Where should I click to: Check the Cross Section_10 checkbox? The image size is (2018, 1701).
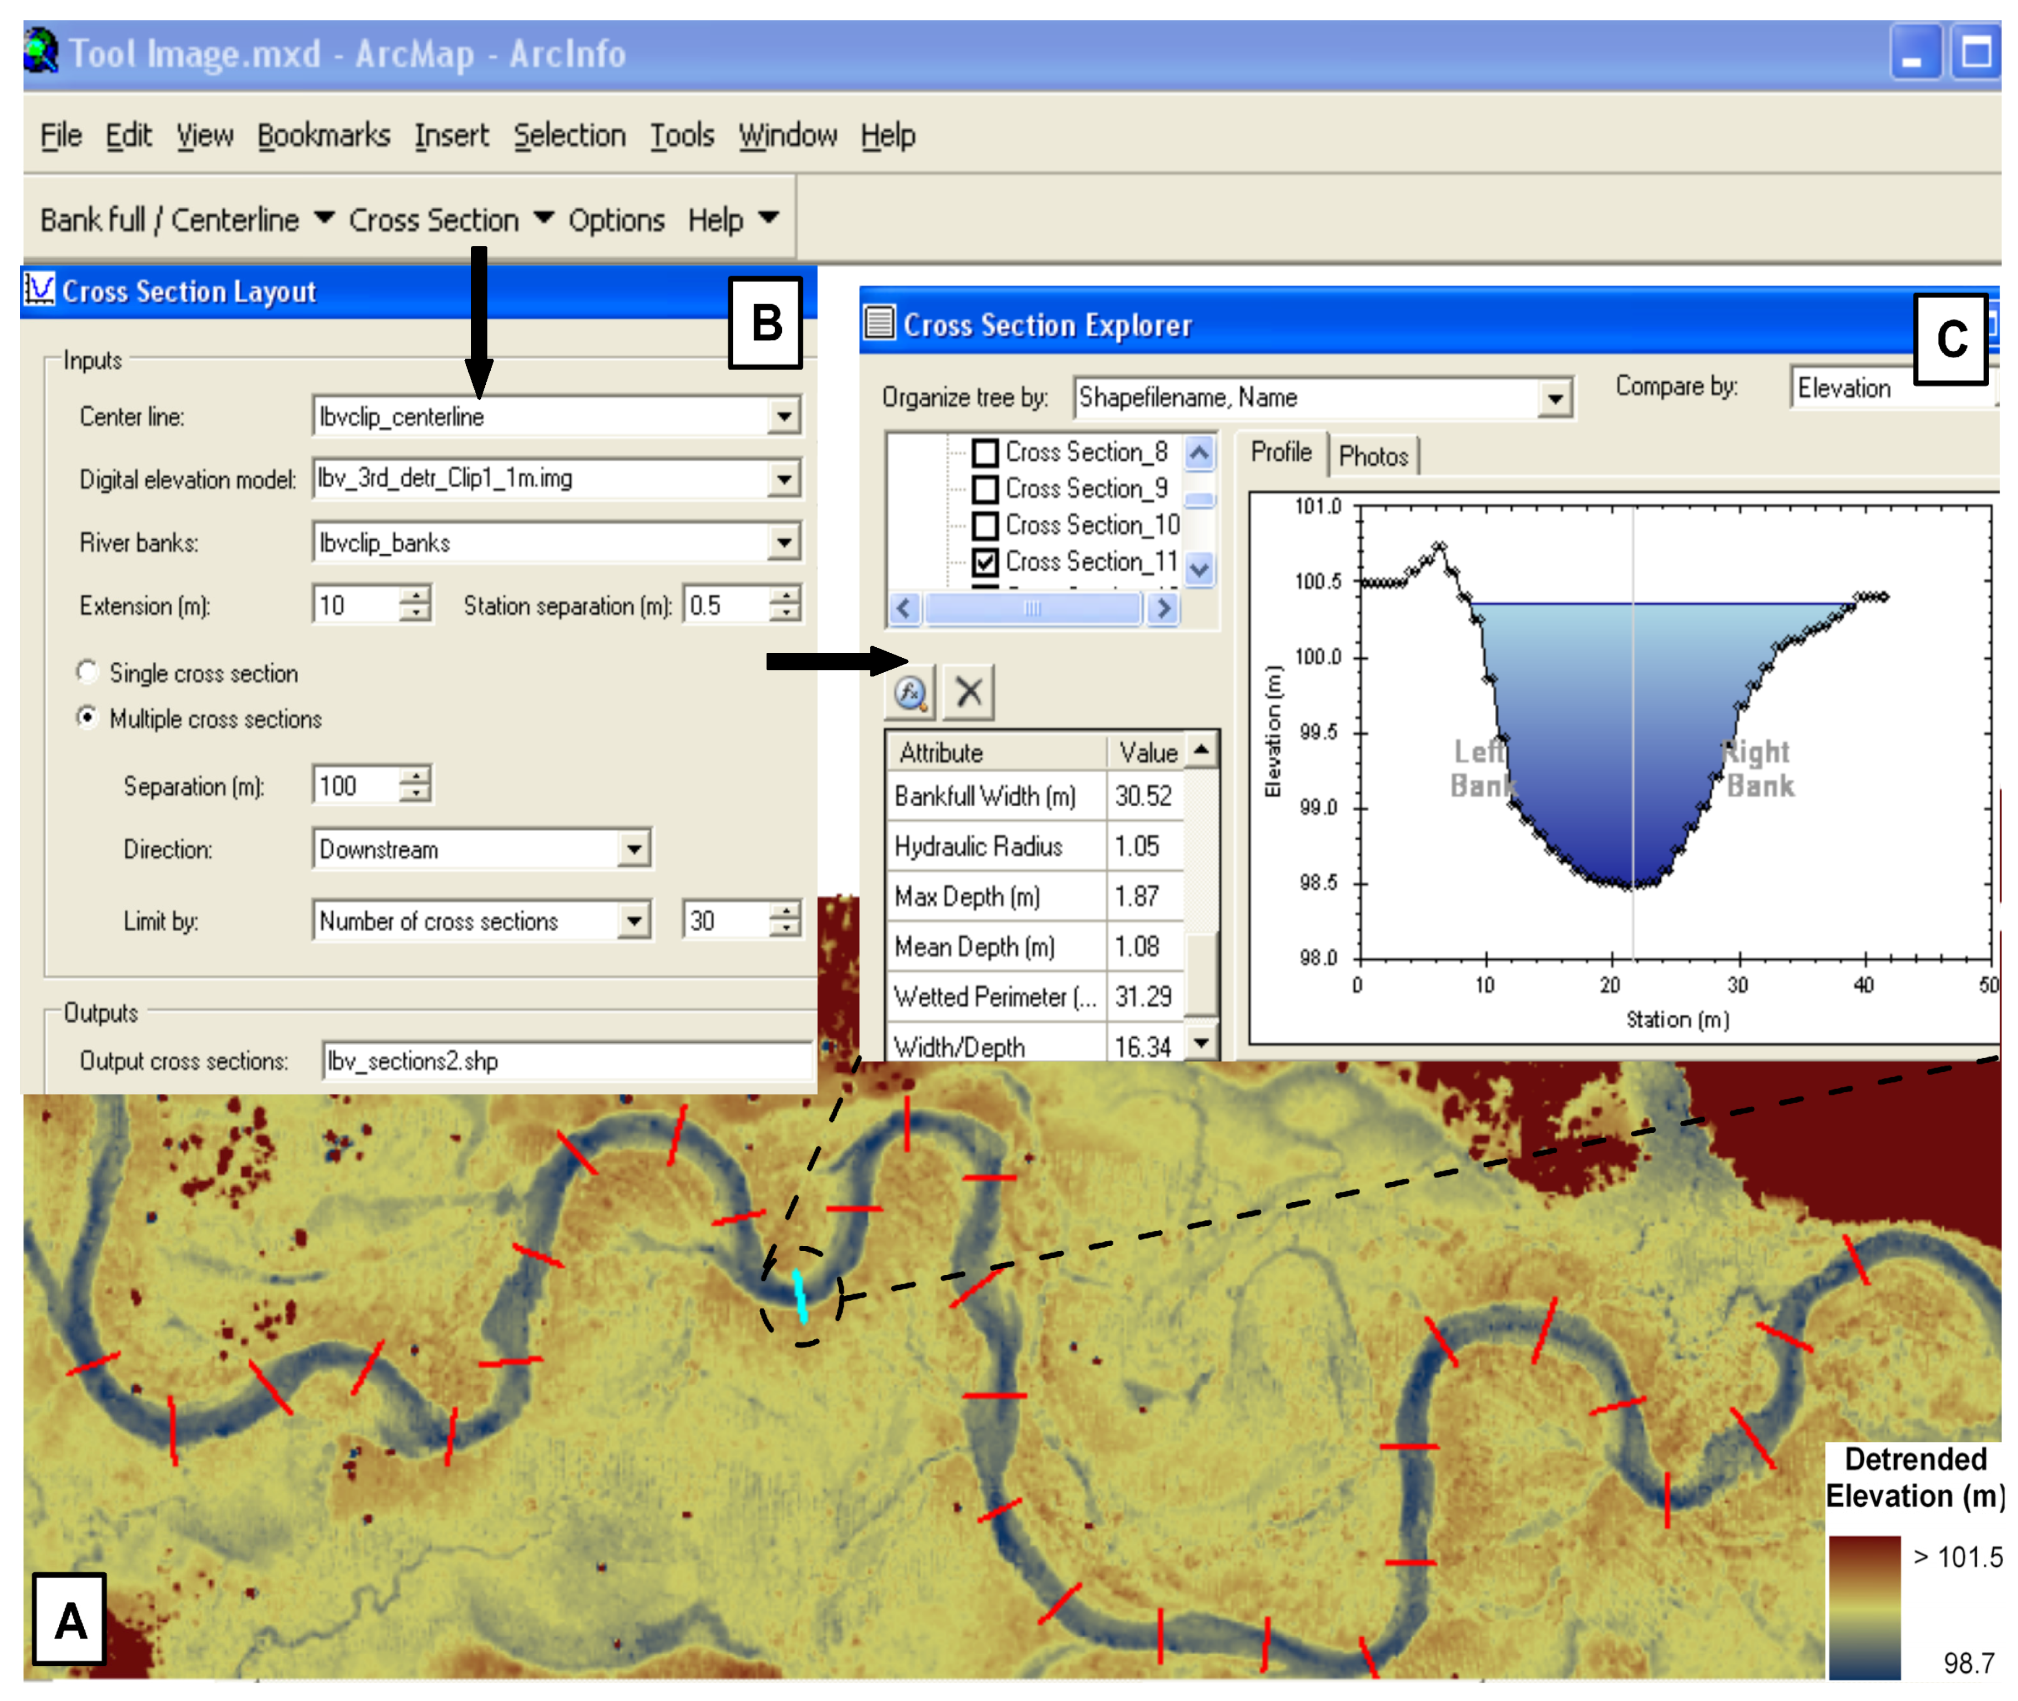(x=986, y=525)
